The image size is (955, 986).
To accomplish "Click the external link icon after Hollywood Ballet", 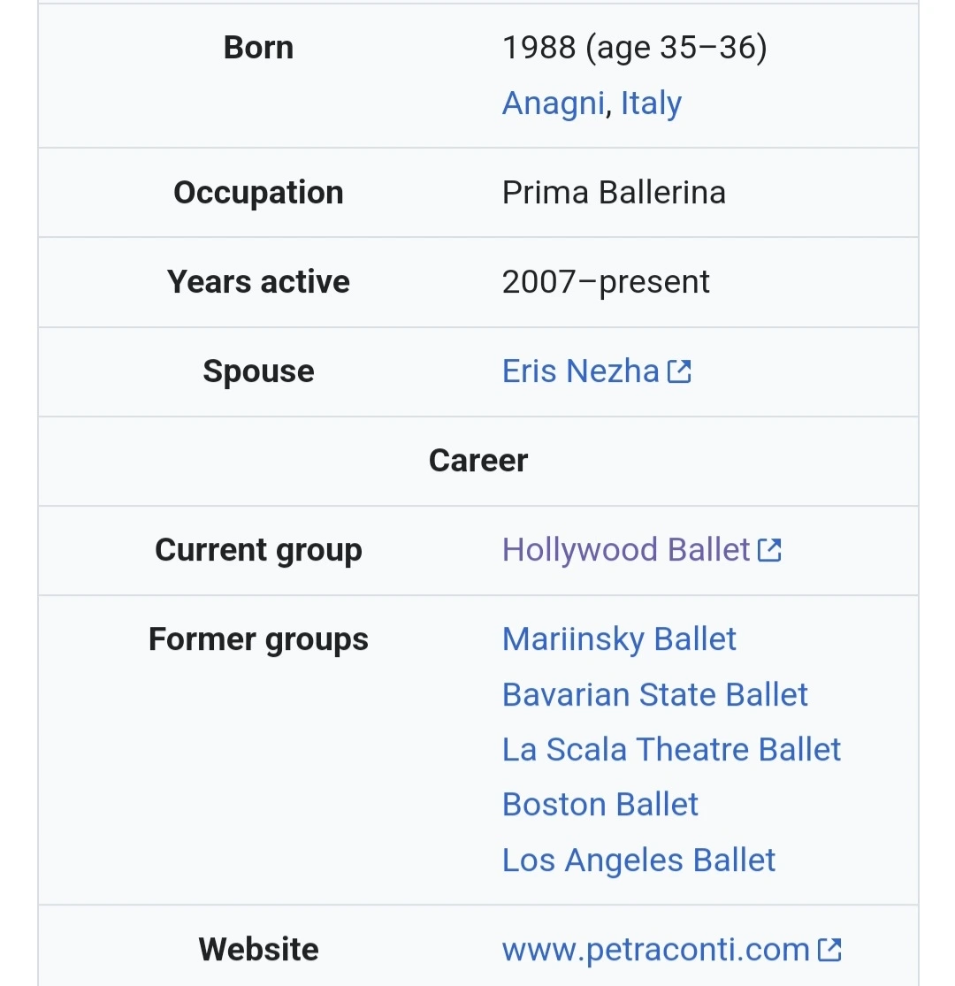I will coord(770,550).
